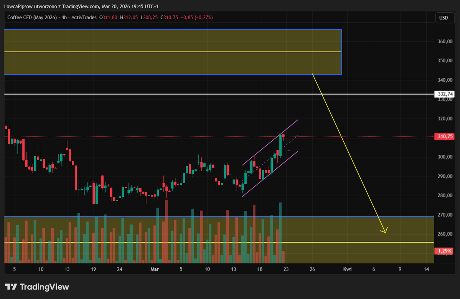Click the 320,00 price scale label

point(445,119)
